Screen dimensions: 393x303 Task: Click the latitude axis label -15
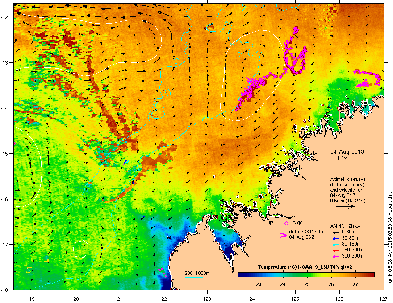pyautogui.click(x=5, y=153)
